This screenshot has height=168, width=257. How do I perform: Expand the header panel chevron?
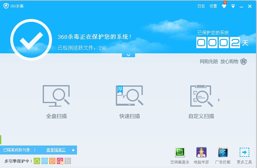tap(128, 55)
